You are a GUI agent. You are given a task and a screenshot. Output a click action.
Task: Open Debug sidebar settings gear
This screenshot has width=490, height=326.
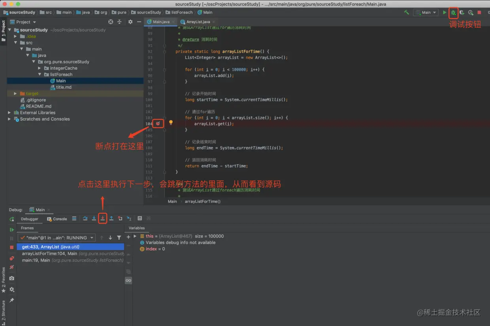[12, 290]
